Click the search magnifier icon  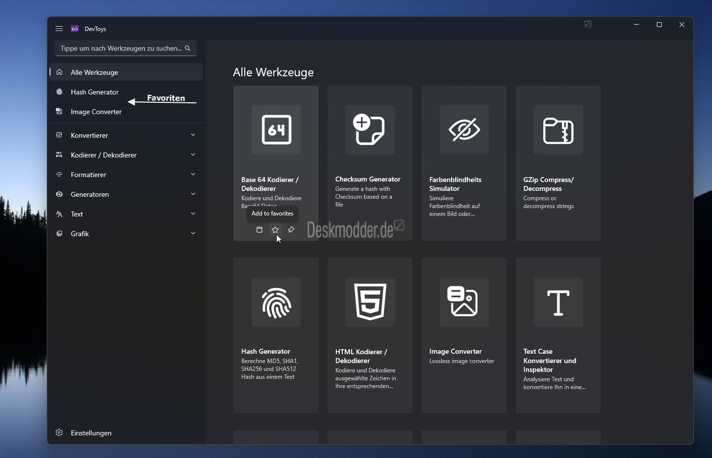click(188, 48)
